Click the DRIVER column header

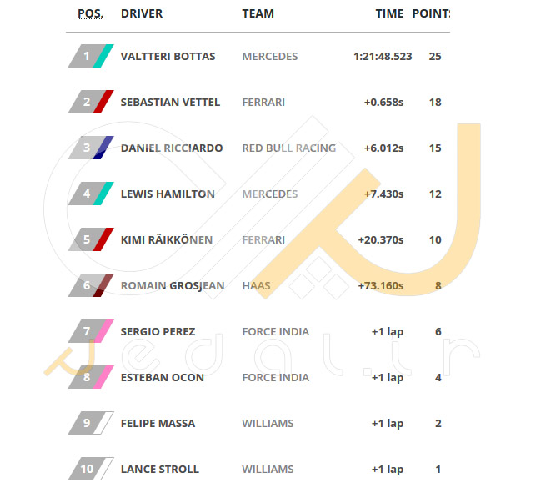(142, 13)
